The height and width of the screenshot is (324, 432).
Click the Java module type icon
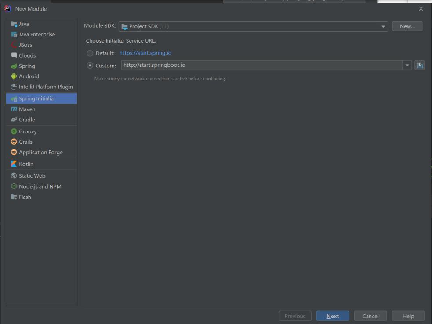tap(14, 24)
